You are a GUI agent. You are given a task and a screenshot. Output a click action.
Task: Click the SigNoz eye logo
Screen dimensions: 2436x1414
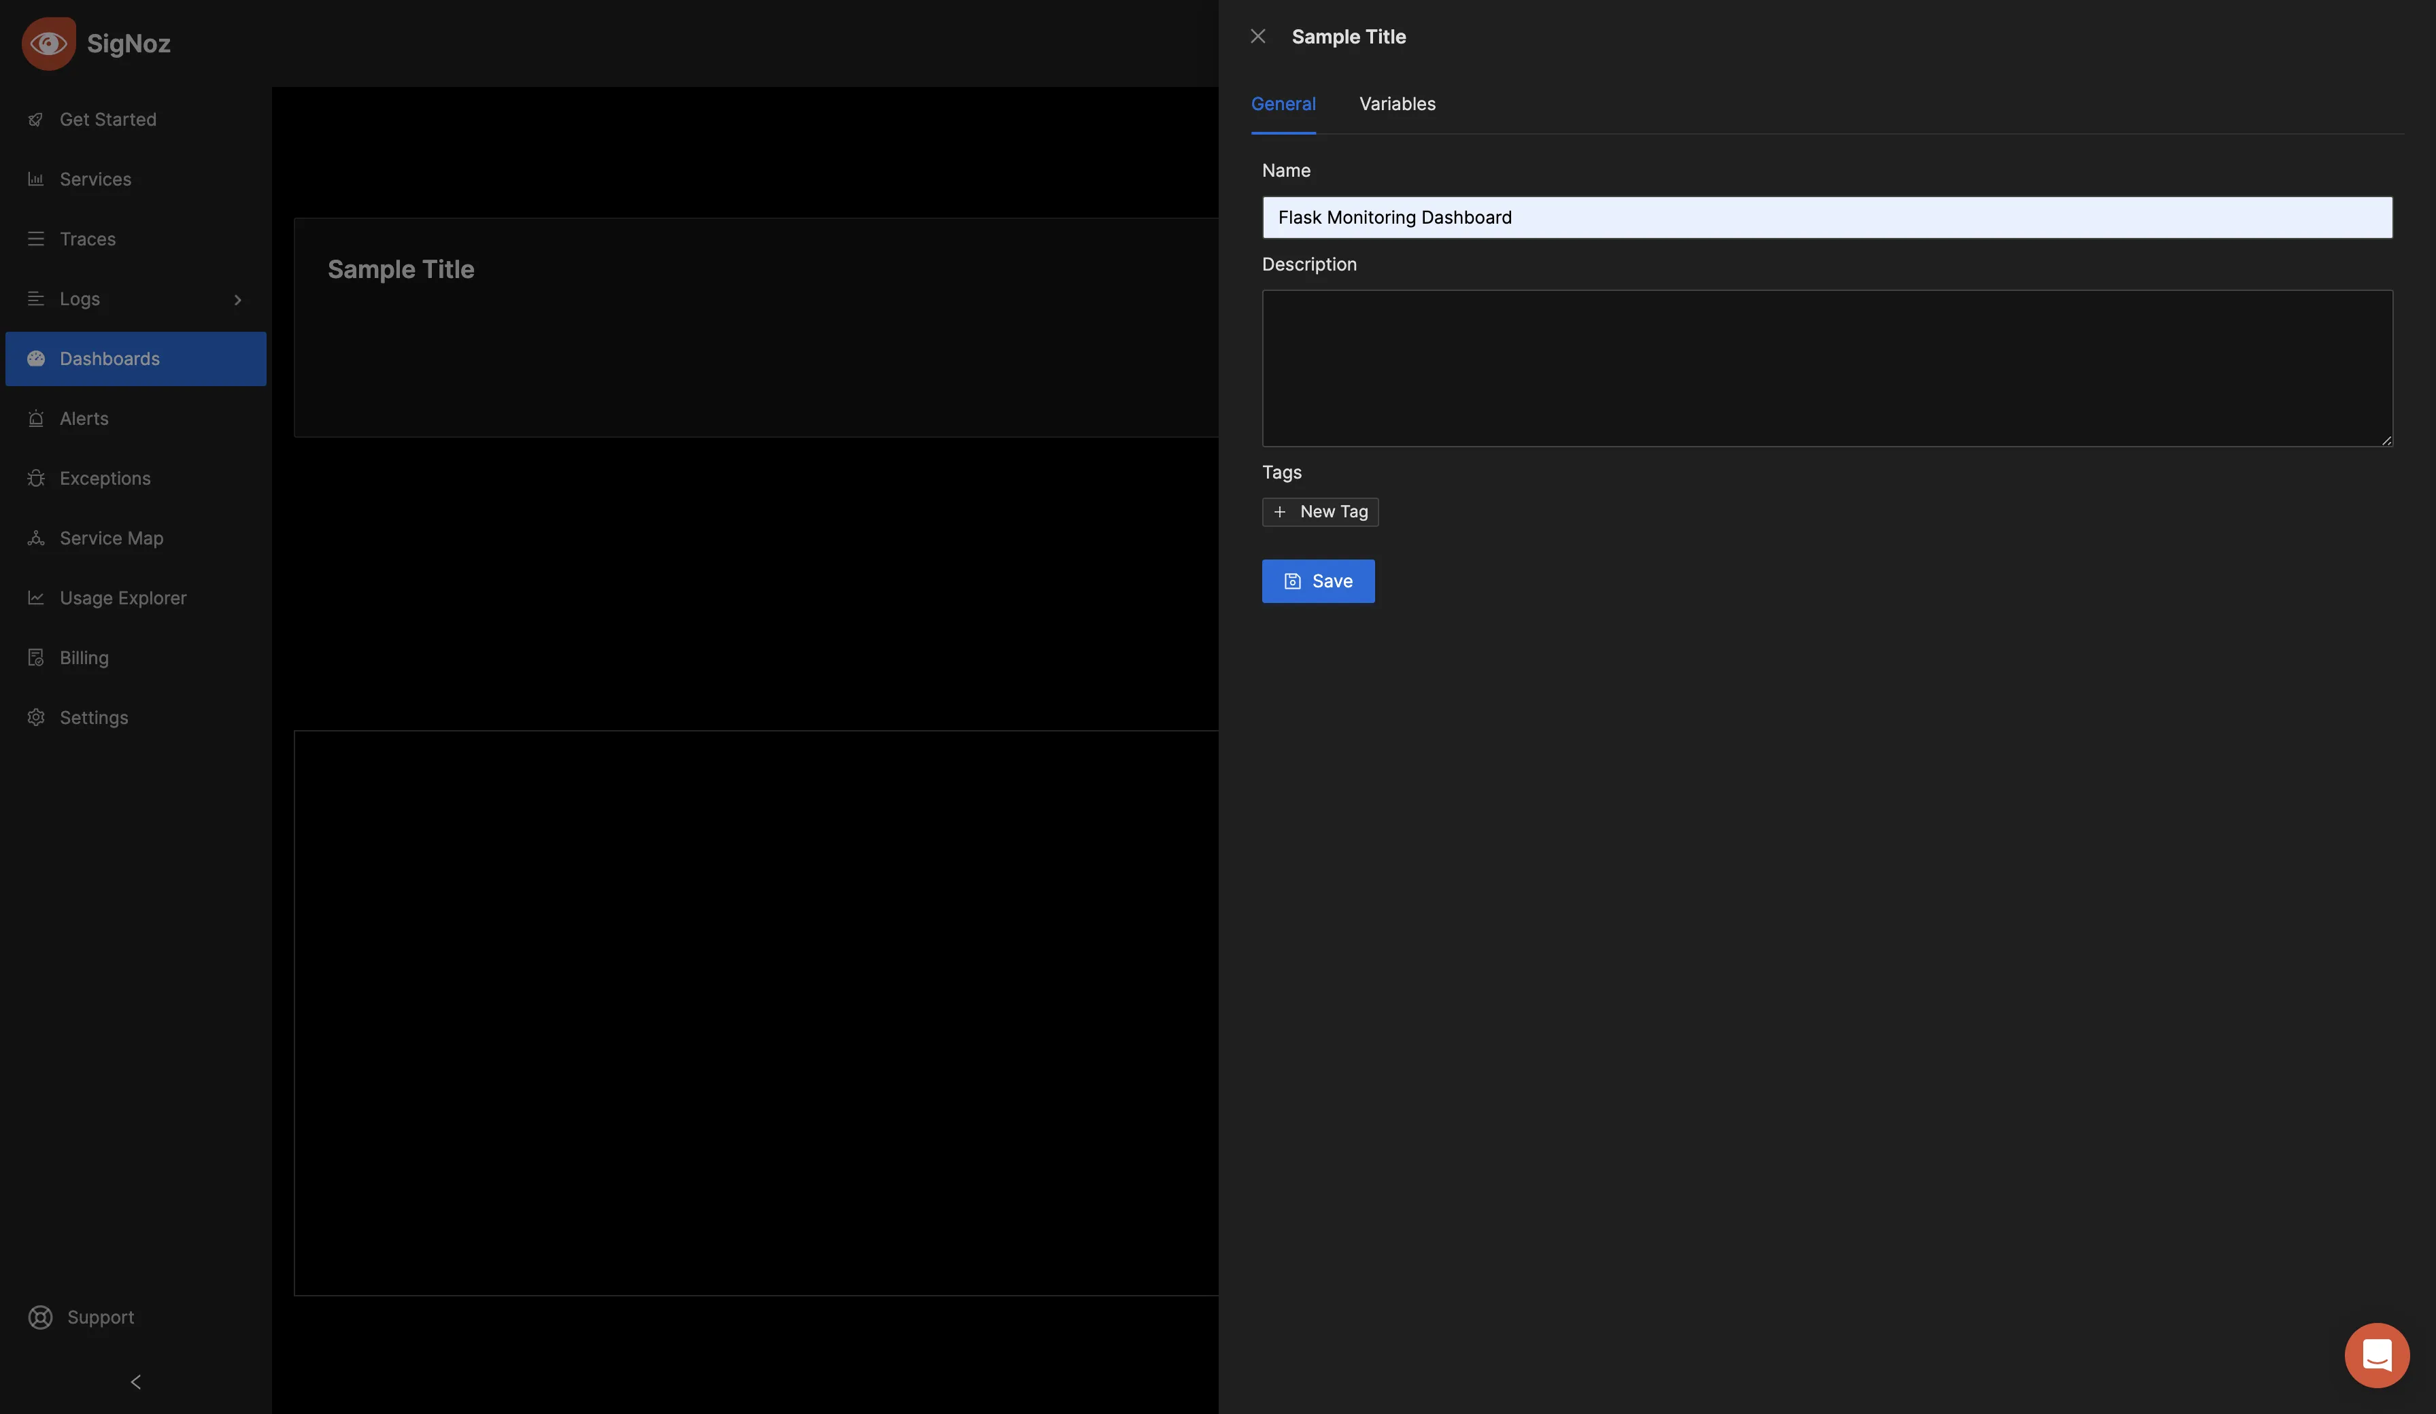[x=48, y=44]
